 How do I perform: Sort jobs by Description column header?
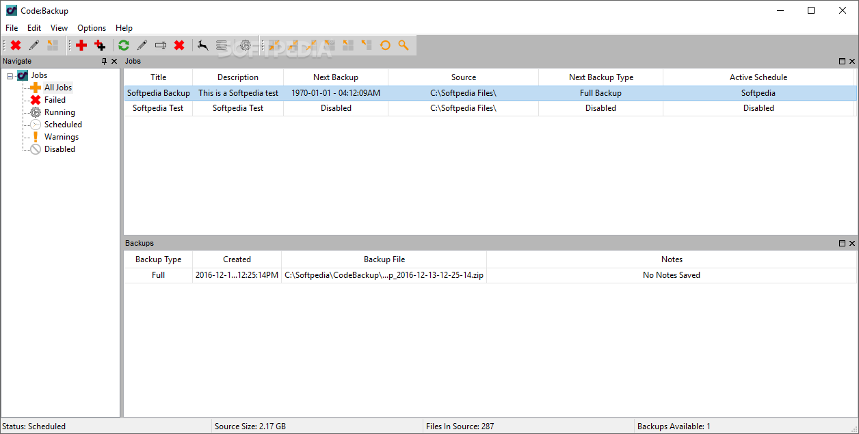pos(238,77)
